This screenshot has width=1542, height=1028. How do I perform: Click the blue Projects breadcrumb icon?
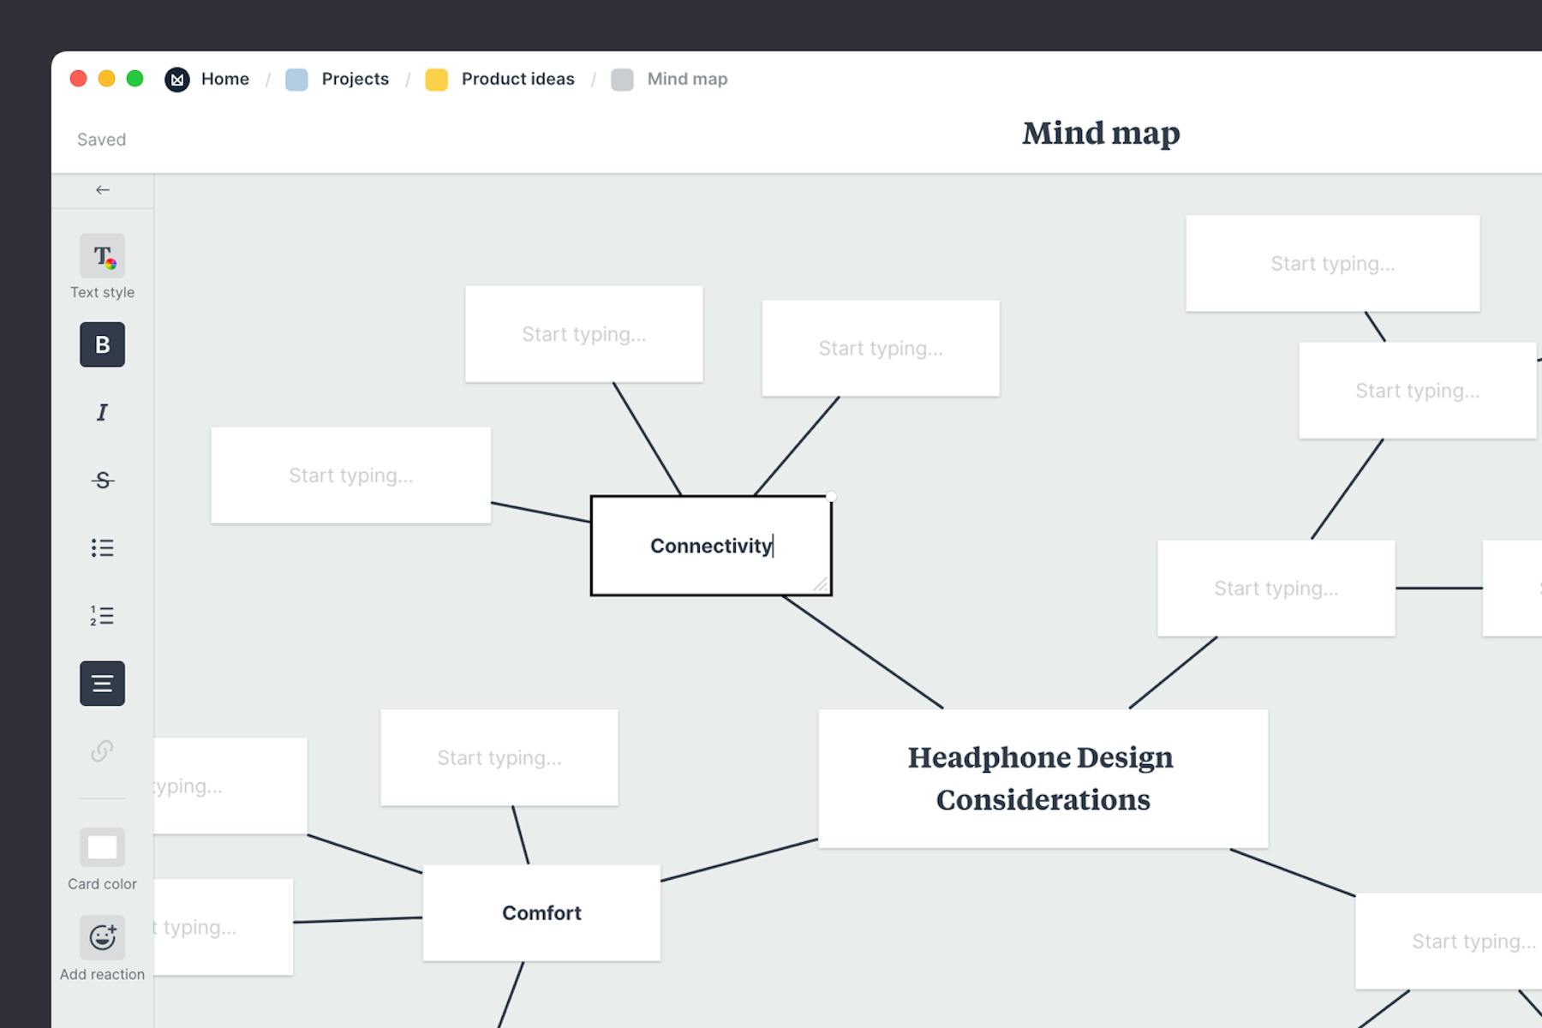296,79
